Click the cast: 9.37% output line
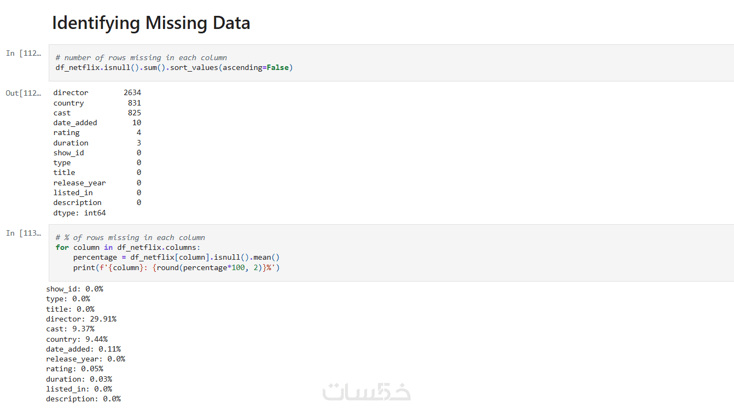This screenshot has width=734, height=409. pos(70,329)
